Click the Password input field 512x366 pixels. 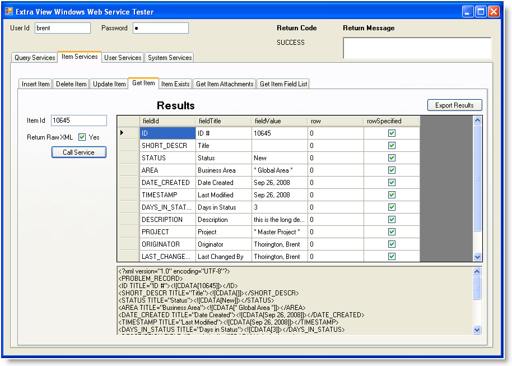[161, 28]
